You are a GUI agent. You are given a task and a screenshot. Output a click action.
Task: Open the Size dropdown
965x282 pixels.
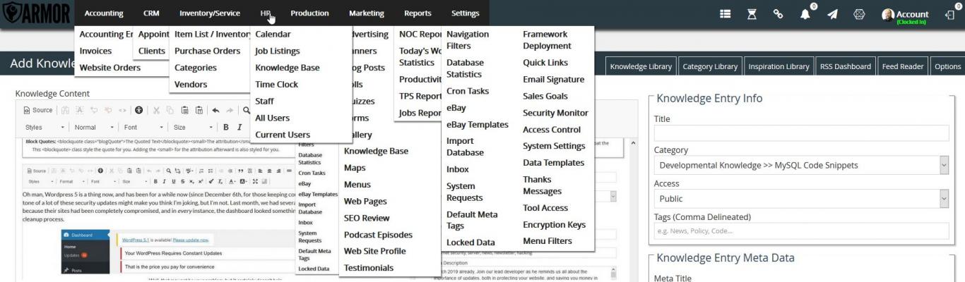pyautogui.click(x=193, y=128)
